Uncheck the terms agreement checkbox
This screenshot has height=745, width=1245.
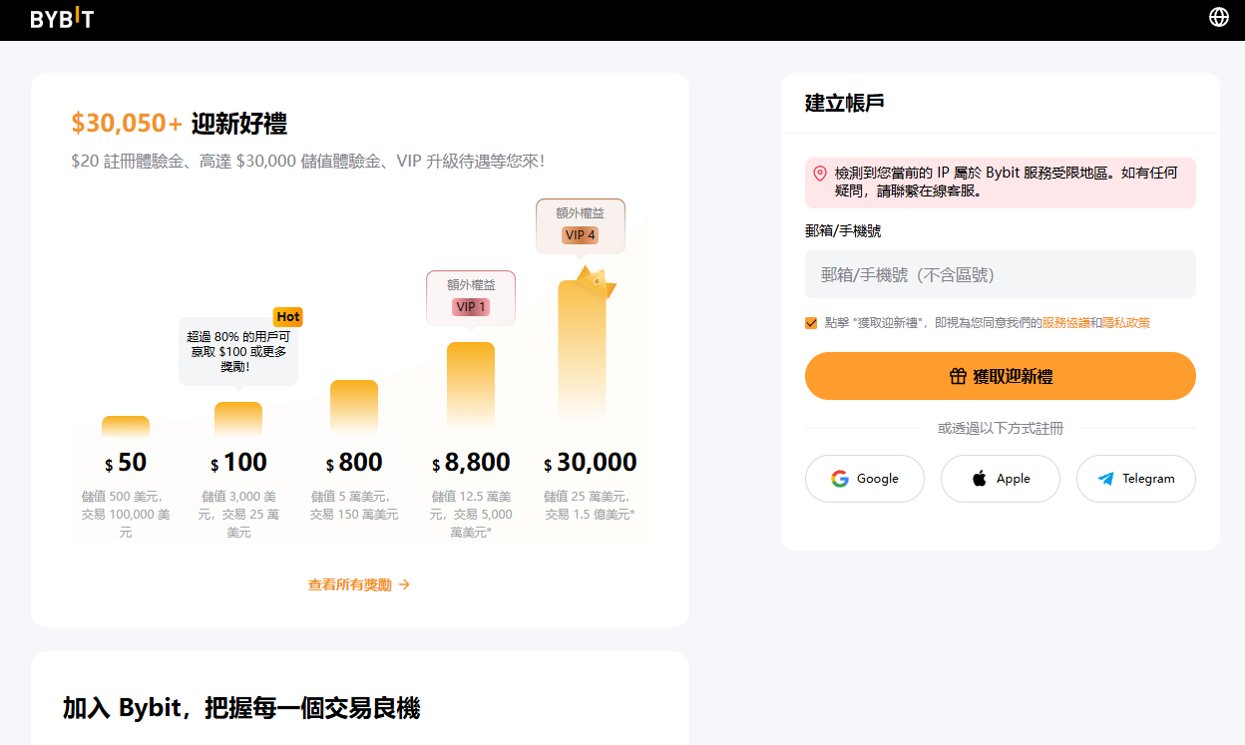point(811,323)
